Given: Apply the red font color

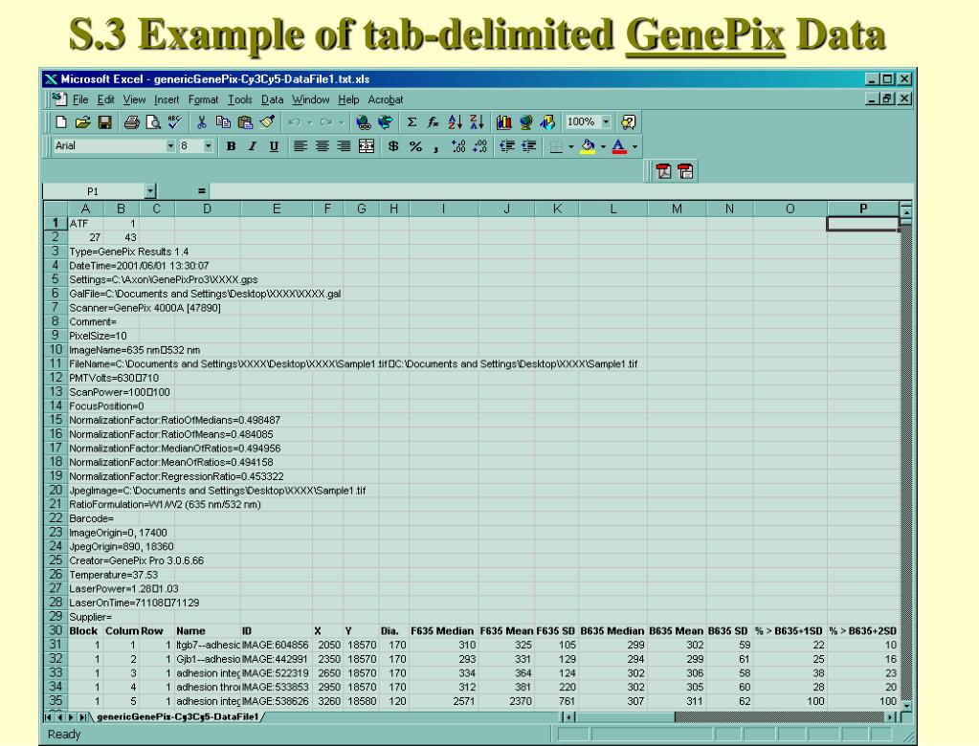Looking at the screenshot, I should coord(619,146).
